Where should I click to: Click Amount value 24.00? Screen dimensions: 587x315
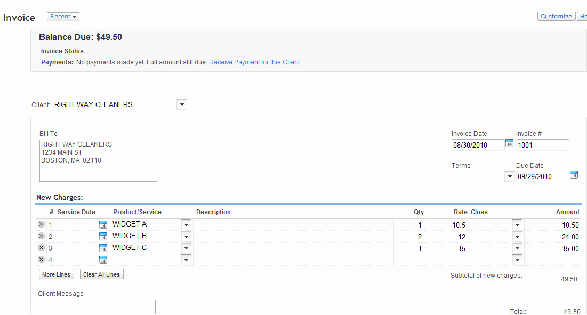point(570,237)
